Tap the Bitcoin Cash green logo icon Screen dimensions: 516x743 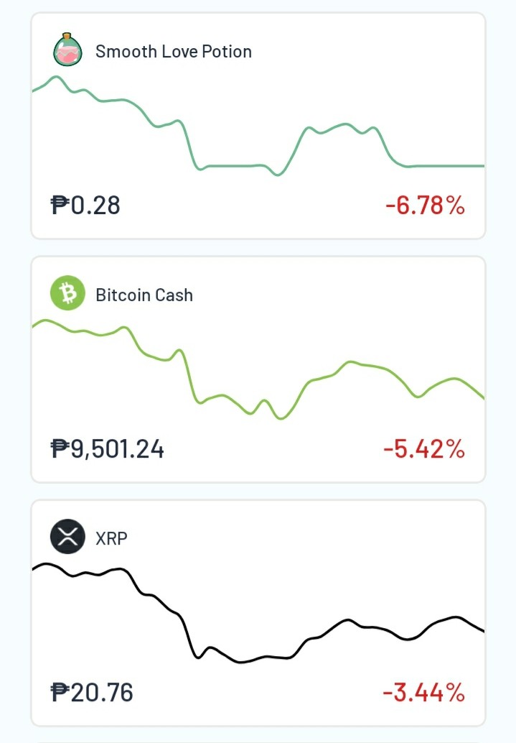pos(67,293)
